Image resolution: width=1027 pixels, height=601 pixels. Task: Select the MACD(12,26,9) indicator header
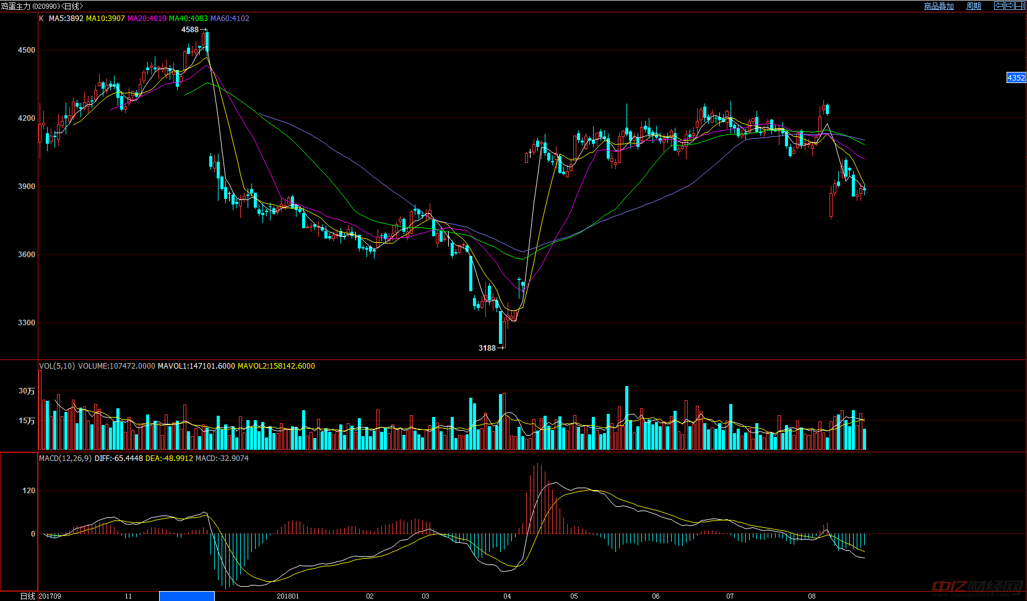point(65,458)
